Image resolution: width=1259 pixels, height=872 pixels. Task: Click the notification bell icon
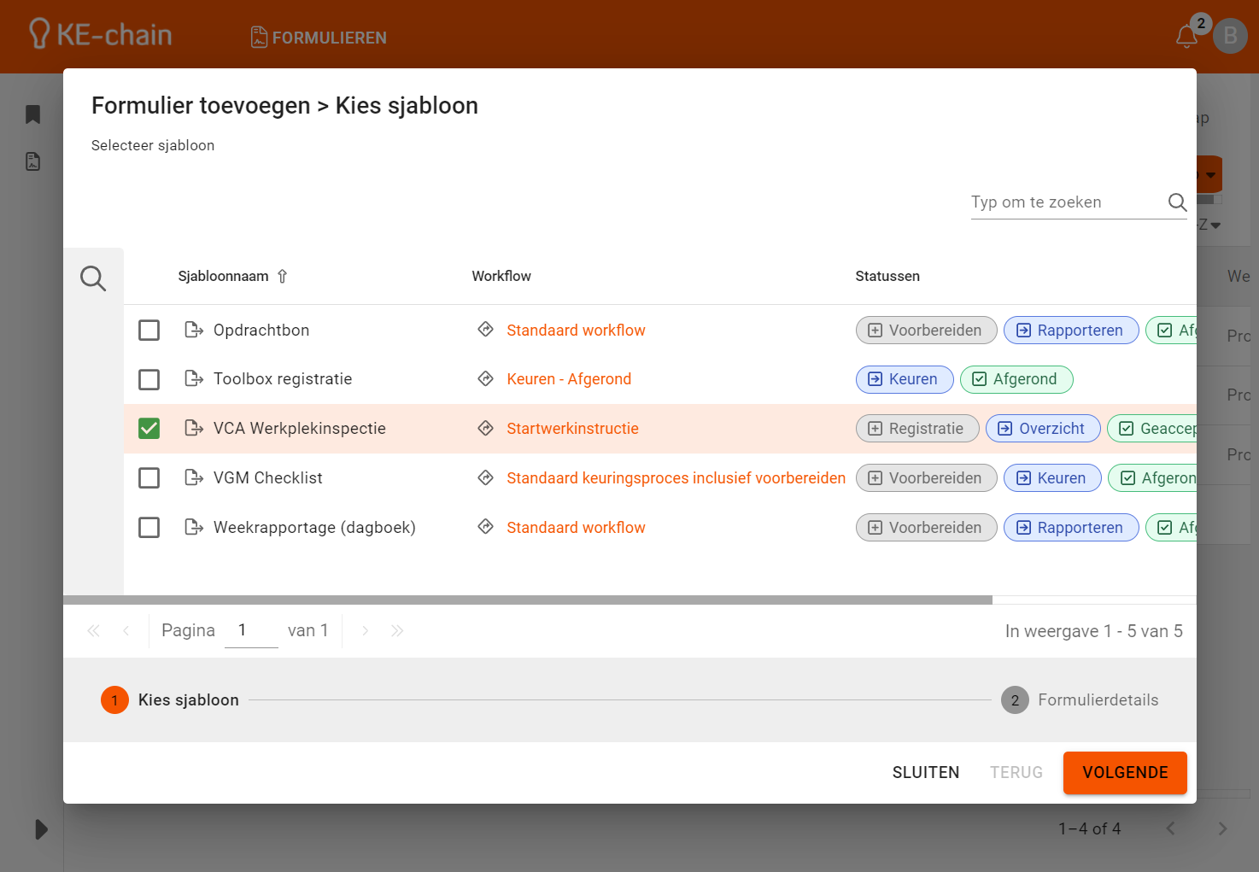[x=1186, y=36]
